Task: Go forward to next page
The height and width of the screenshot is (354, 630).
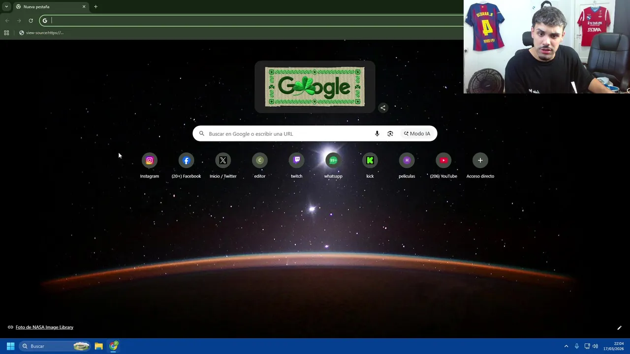Action: coord(19,21)
